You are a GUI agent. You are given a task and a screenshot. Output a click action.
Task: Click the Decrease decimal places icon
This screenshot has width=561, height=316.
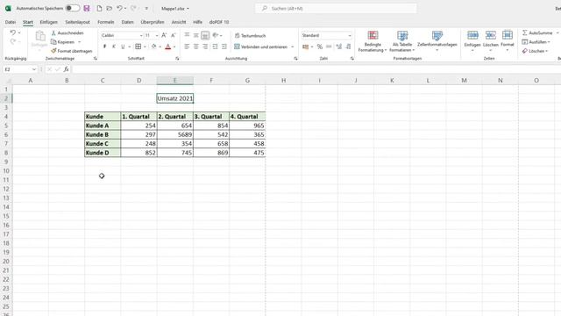pos(348,47)
